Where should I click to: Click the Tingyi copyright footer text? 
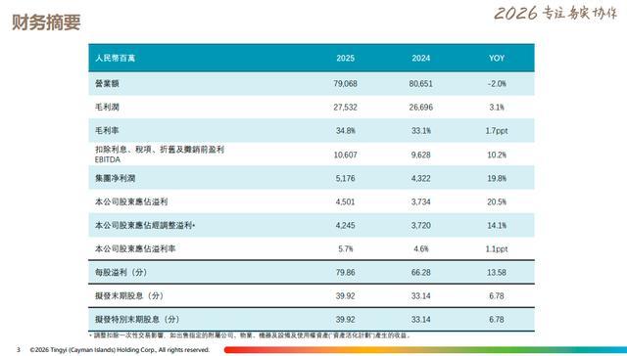(x=120, y=350)
